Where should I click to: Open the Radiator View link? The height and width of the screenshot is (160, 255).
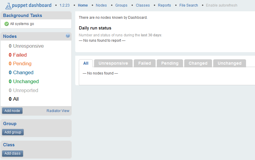click(x=58, y=111)
